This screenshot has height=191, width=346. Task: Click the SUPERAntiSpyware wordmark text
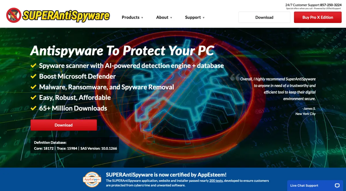(66, 16)
